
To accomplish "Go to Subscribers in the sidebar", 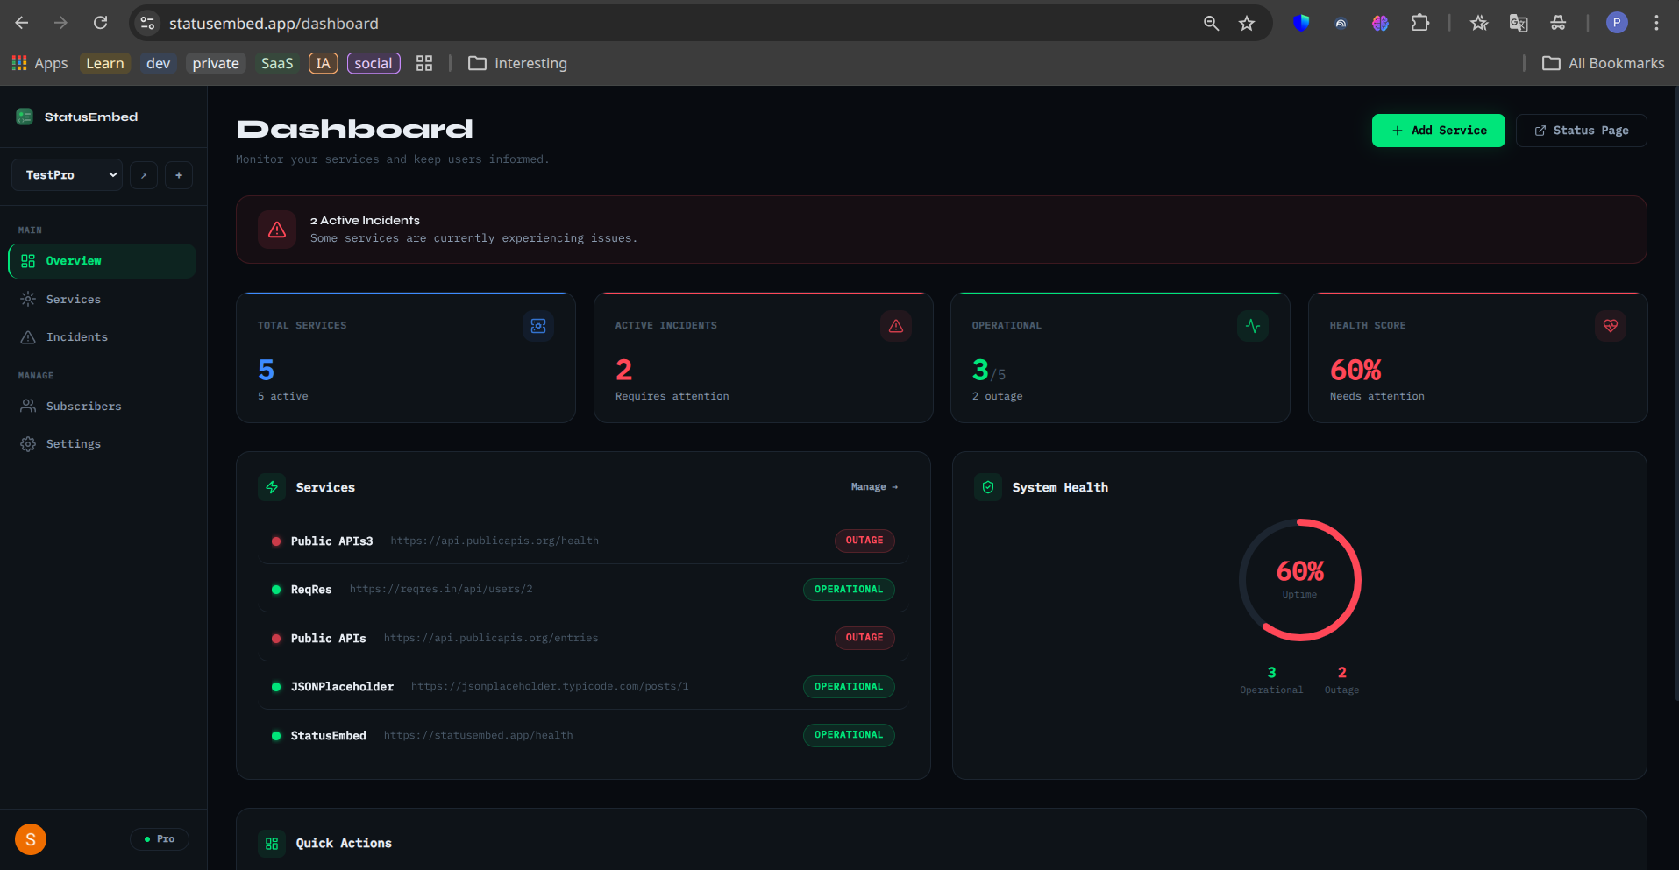I will [103, 407].
